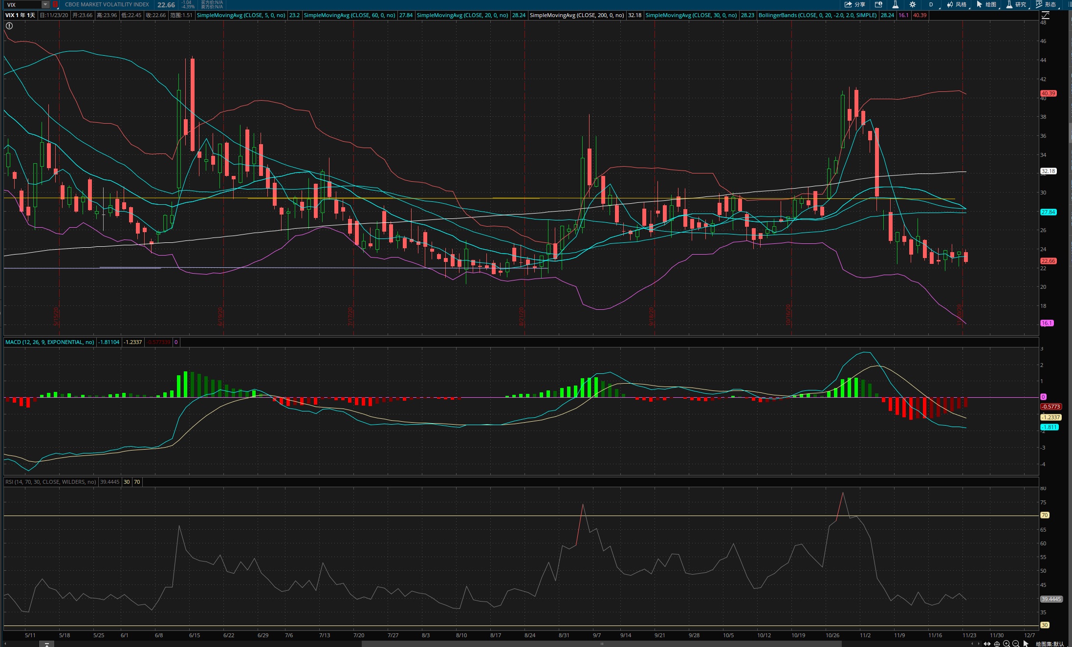Image resolution: width=1072 pixels, height=647 pixels.
Task: Click the exclamation alert icon on chart
Action: [x=9, y=26]
